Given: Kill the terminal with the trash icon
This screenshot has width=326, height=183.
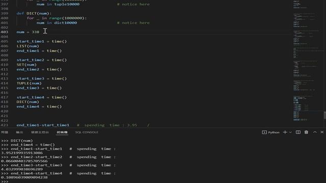Looking at the screenshot, I should (x=306, y=132).
